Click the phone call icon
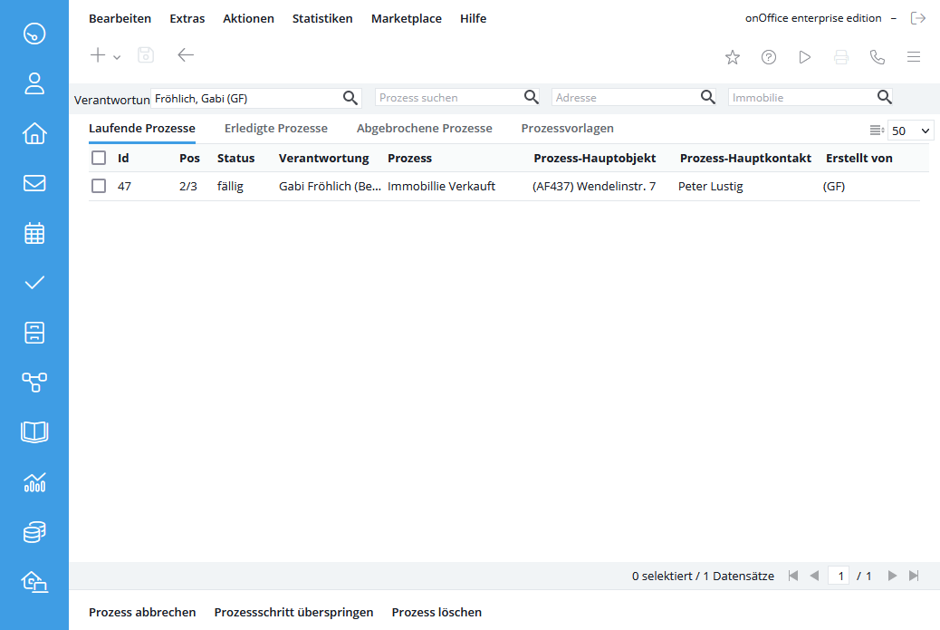 click(x=877, y=57)
